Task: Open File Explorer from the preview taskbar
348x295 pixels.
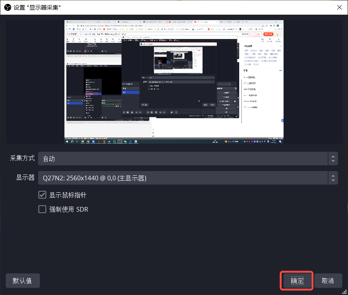Action: pos(83,141)
